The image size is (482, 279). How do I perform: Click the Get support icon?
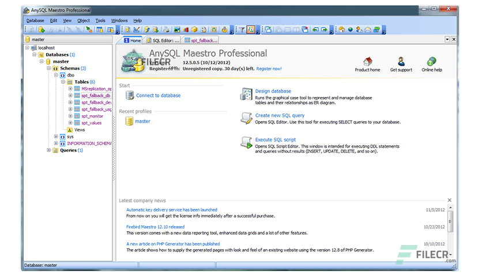(401, 62)
